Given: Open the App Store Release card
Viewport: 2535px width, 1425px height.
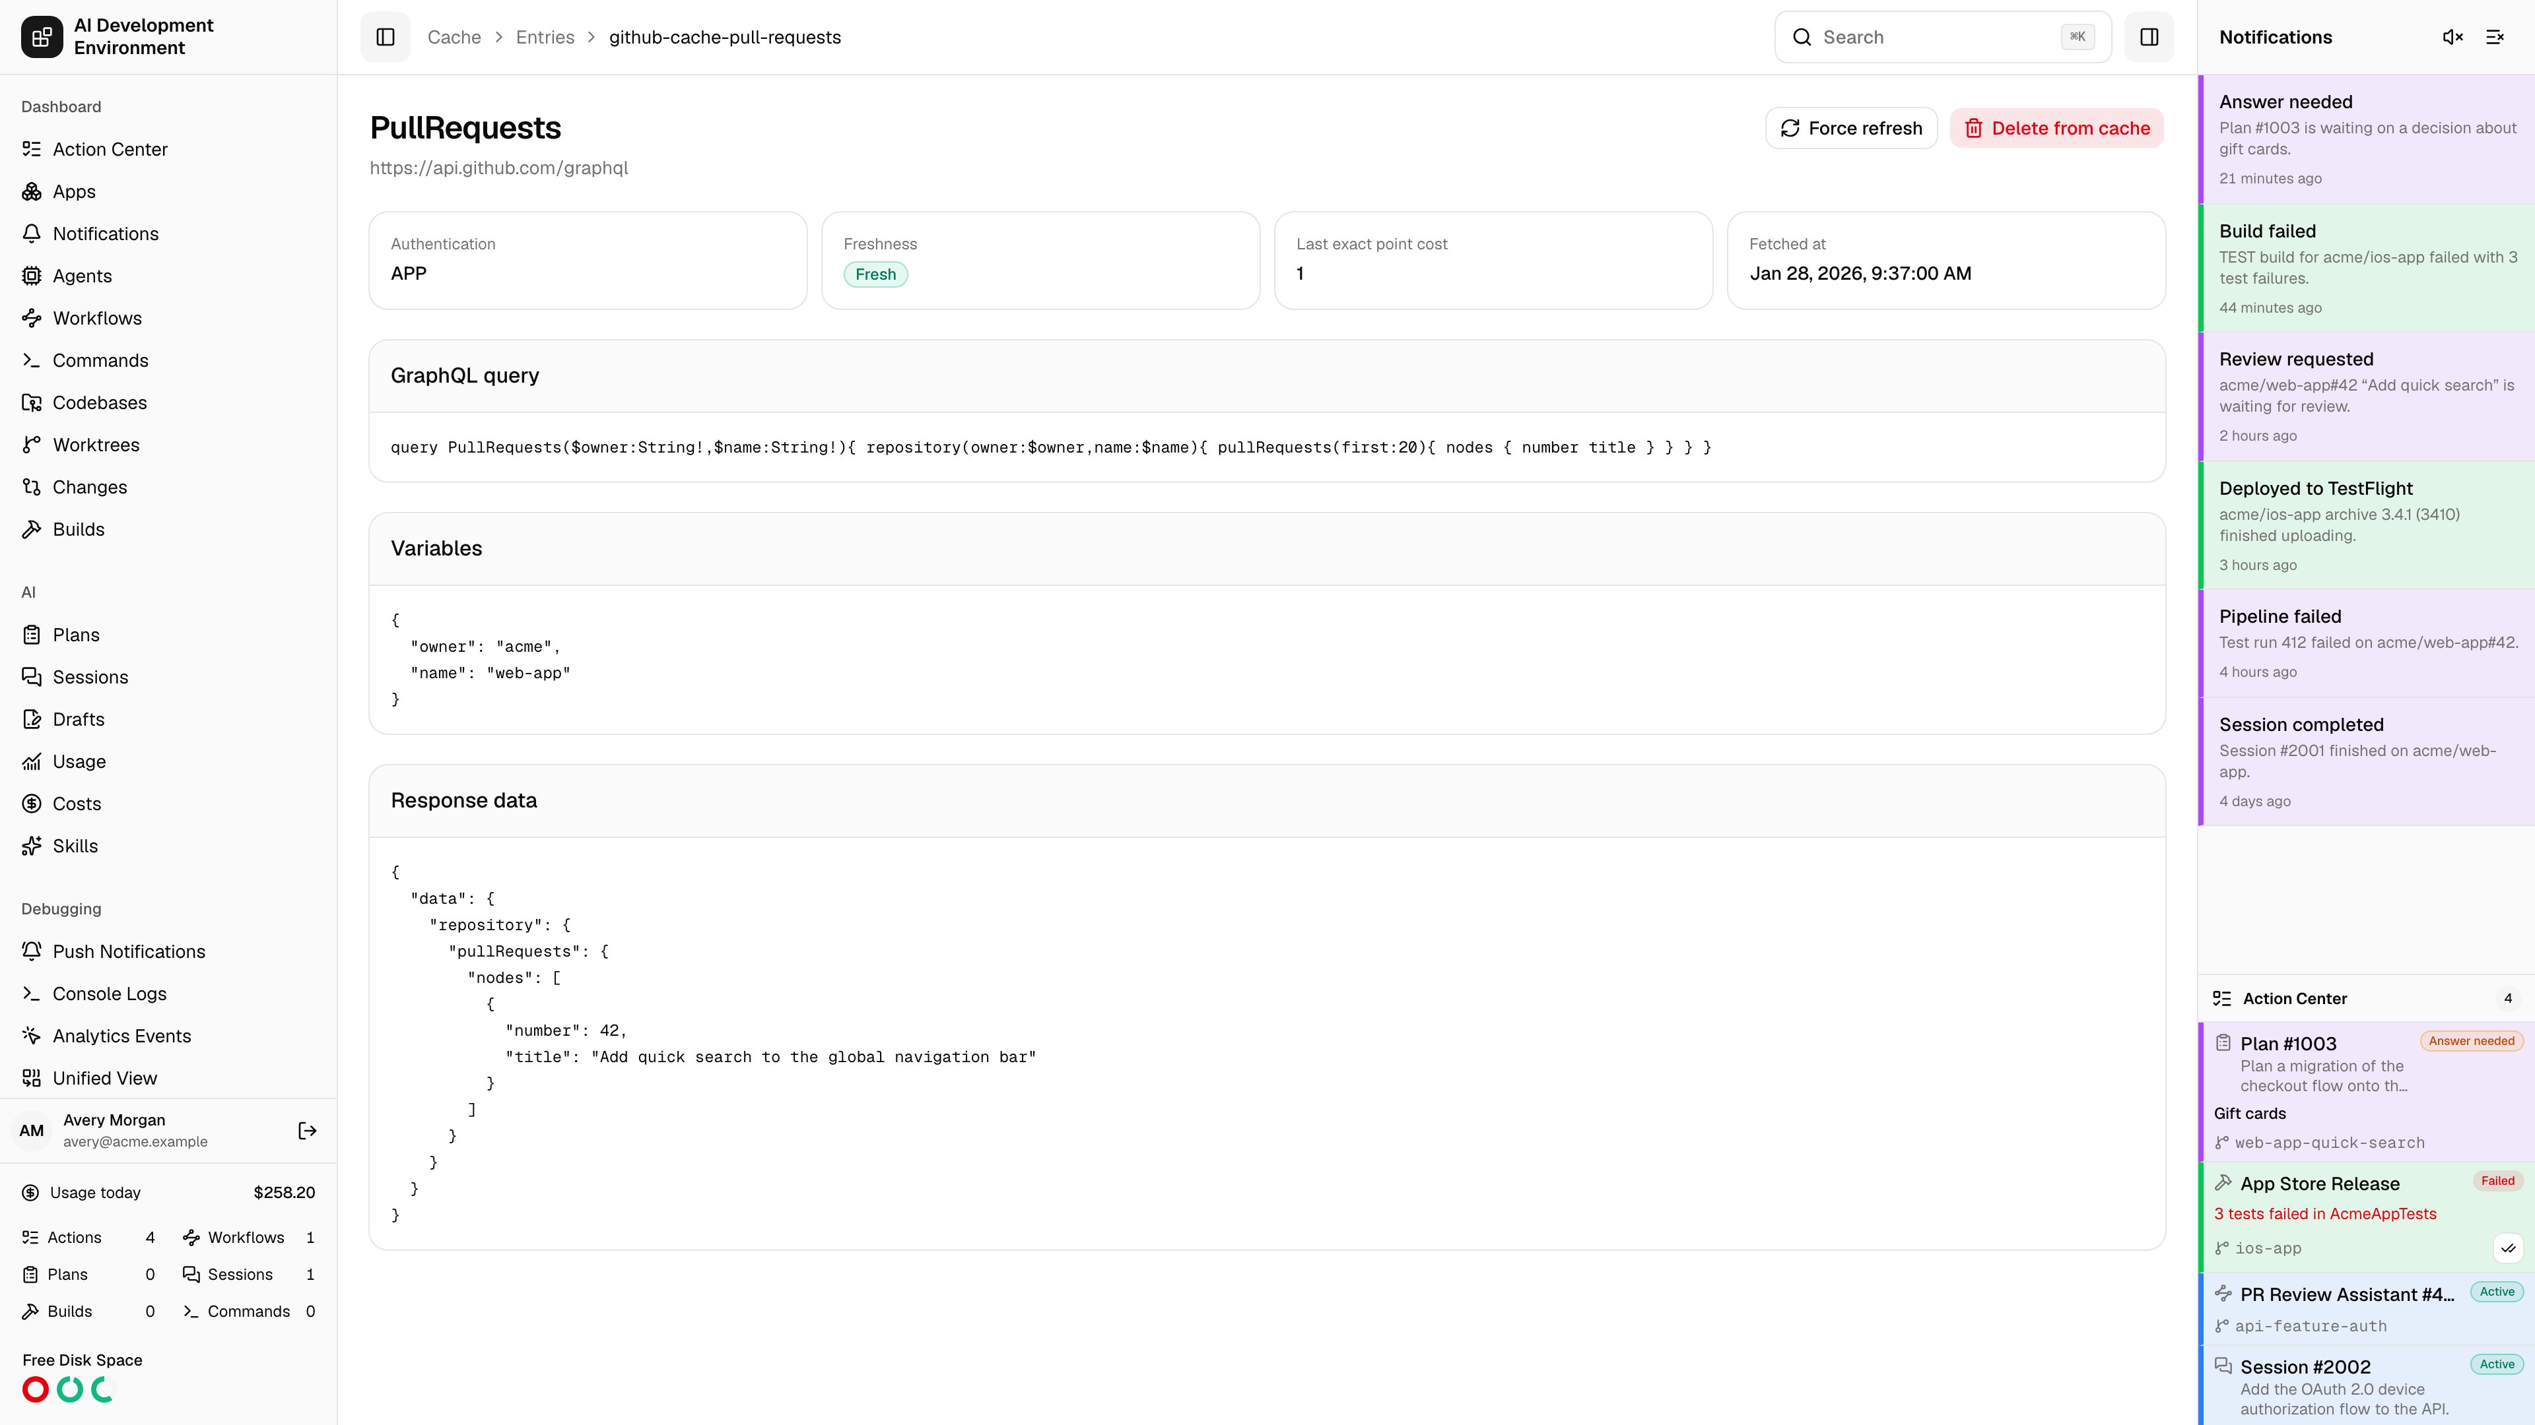Looking at the screenshot, I should 2367,1217.
